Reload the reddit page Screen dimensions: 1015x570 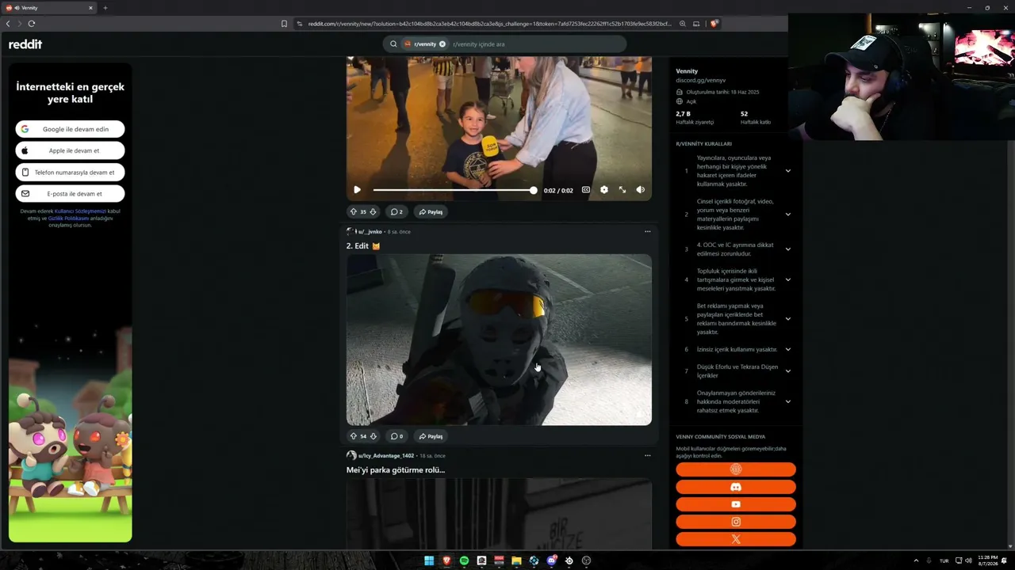click(32, 24)
